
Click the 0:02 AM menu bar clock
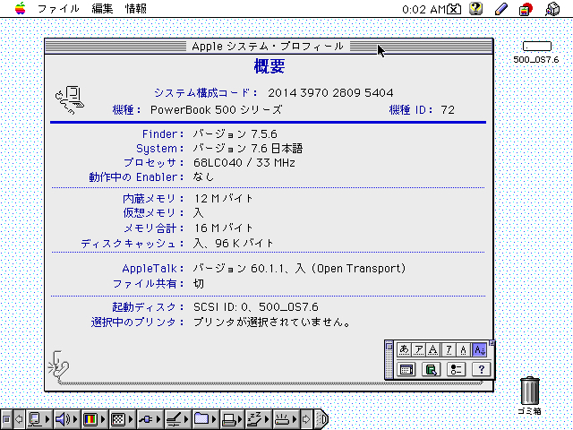pos(423,9)
